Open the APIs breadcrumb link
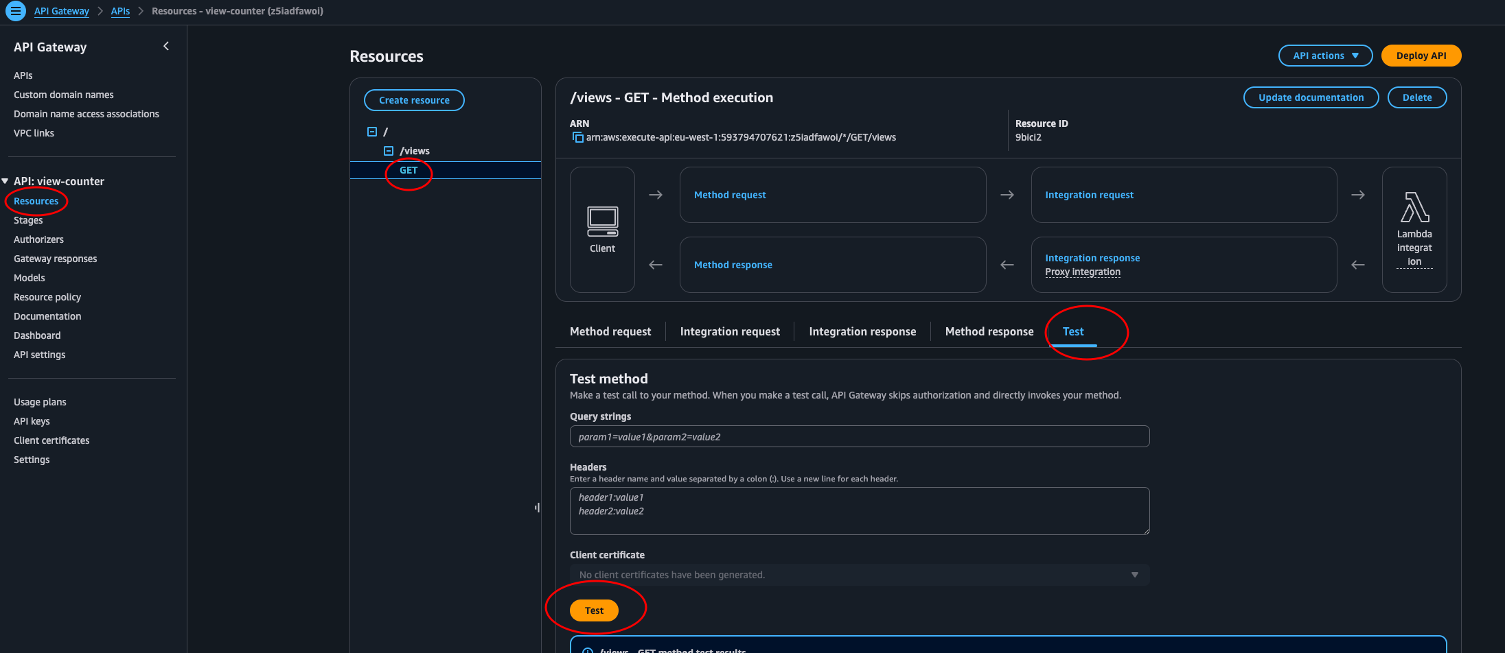This screenshot has width=1505, height=653. [120, 11]
